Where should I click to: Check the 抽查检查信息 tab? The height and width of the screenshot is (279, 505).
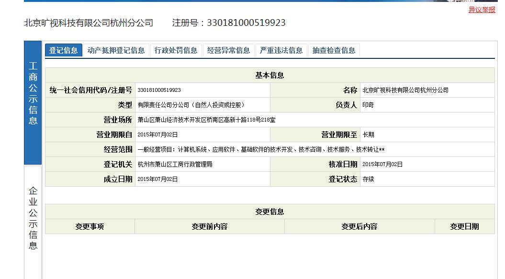334,50
